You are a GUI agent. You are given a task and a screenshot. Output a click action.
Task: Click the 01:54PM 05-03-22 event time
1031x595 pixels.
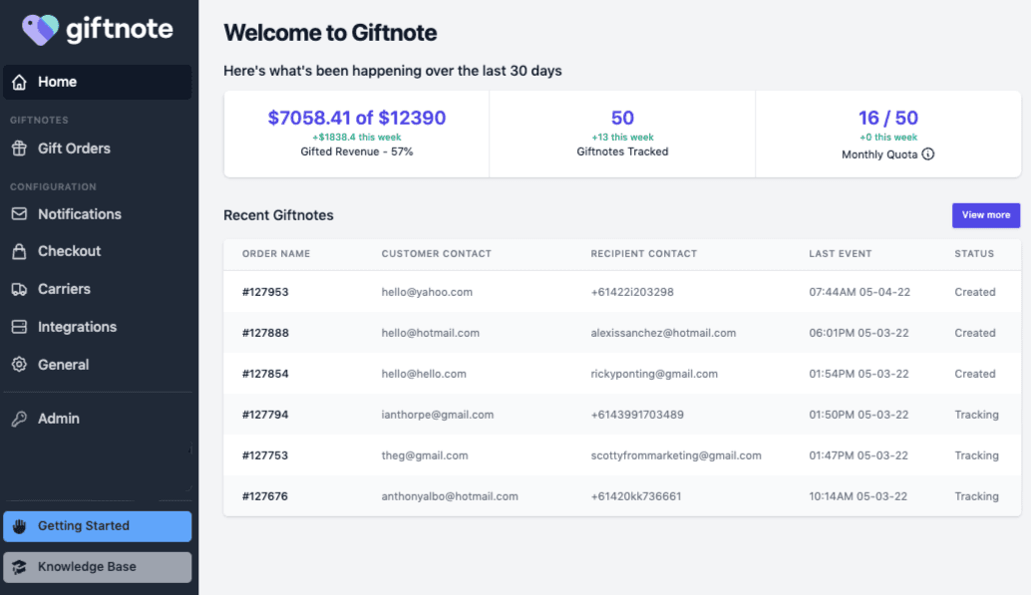[x=859, y=374]
